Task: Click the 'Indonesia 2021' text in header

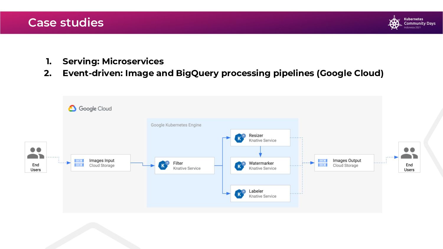Action: pyautogui.click(x=412, y=27)
